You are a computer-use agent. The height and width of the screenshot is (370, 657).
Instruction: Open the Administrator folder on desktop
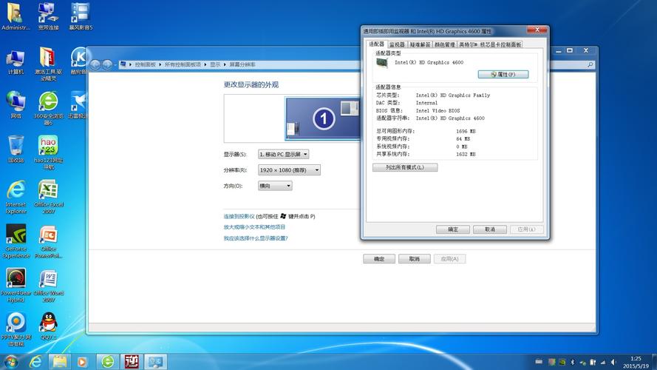click(16, 17)
